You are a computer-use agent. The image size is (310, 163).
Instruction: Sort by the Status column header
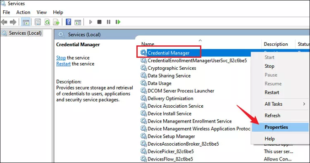pos(303,44)
